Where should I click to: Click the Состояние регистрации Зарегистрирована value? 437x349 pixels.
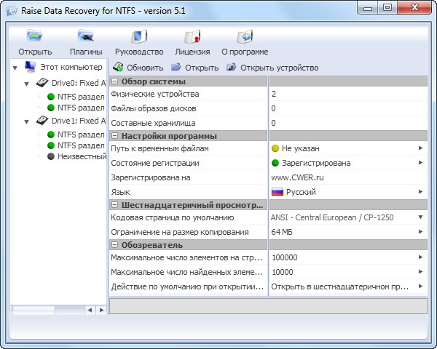(316, 163)
